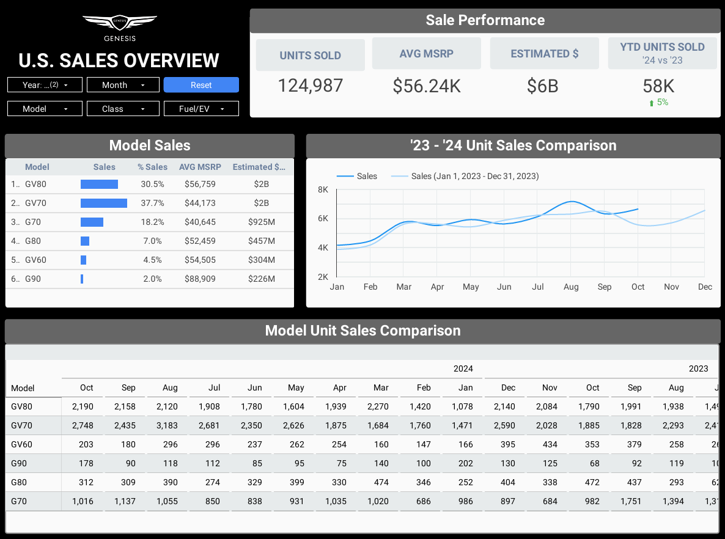Click the G70 blue sales bar
The image size is (725, 539).
tap(92, 222)
